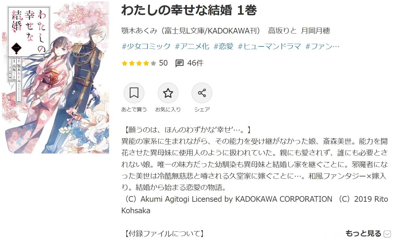Click the rating number 50

[x=163, y=63]
